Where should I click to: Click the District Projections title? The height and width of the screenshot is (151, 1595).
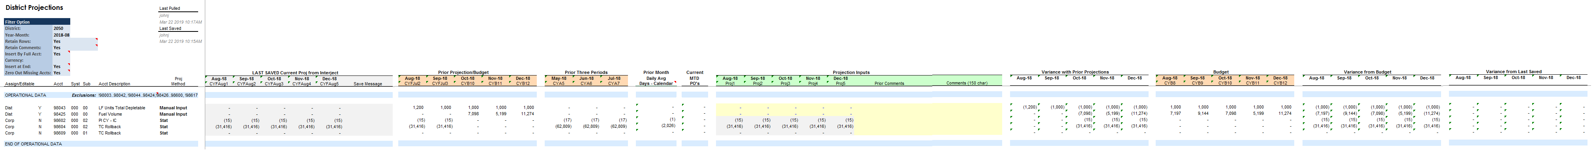click(x=34, y=7)
